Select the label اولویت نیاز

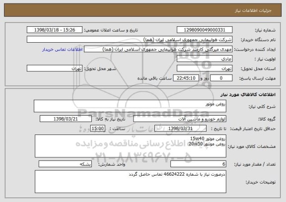[265, 59]
